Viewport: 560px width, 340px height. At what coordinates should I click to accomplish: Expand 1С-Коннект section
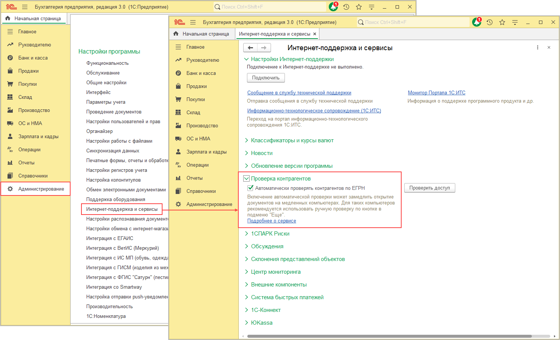click(x=247, y=310)
